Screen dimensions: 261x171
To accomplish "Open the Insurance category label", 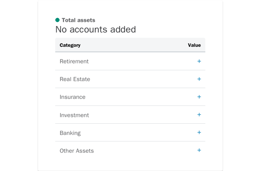I will coord(73,97).
